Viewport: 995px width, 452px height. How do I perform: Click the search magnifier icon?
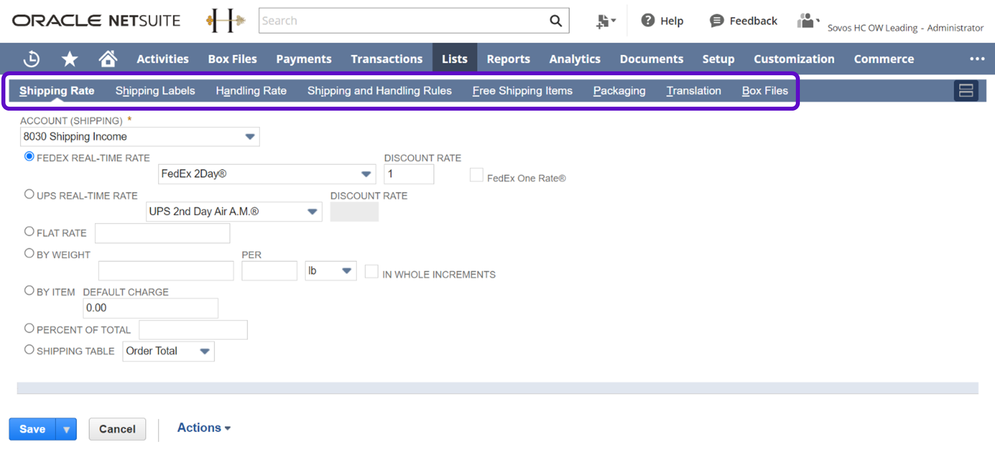point(555,21)
